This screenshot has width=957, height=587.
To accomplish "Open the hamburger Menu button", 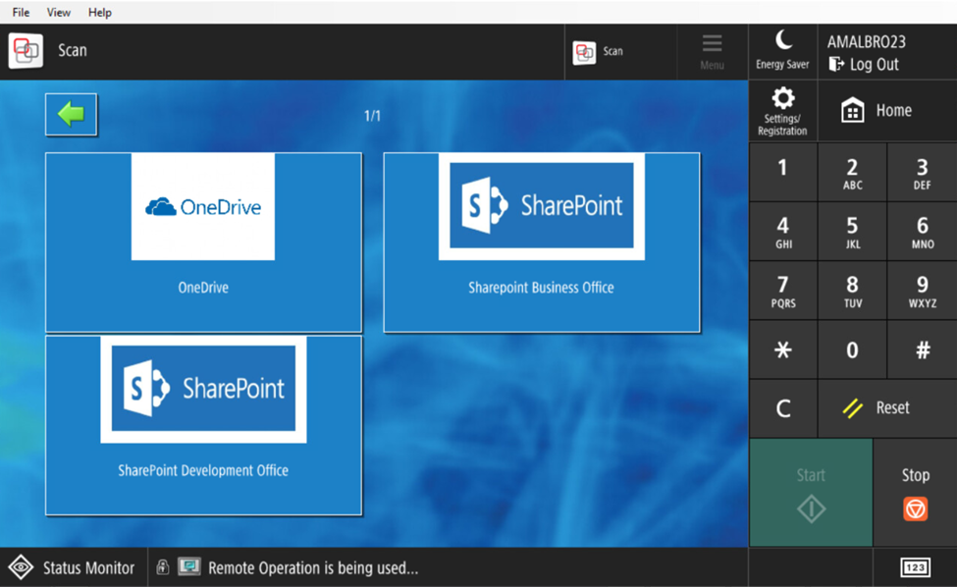I will [x=713, y=52].
